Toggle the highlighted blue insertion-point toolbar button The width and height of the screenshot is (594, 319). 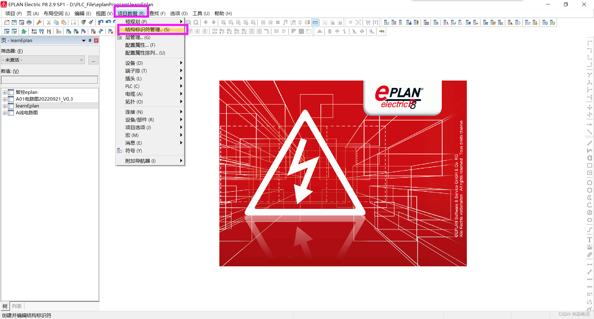tap(315, 22)
